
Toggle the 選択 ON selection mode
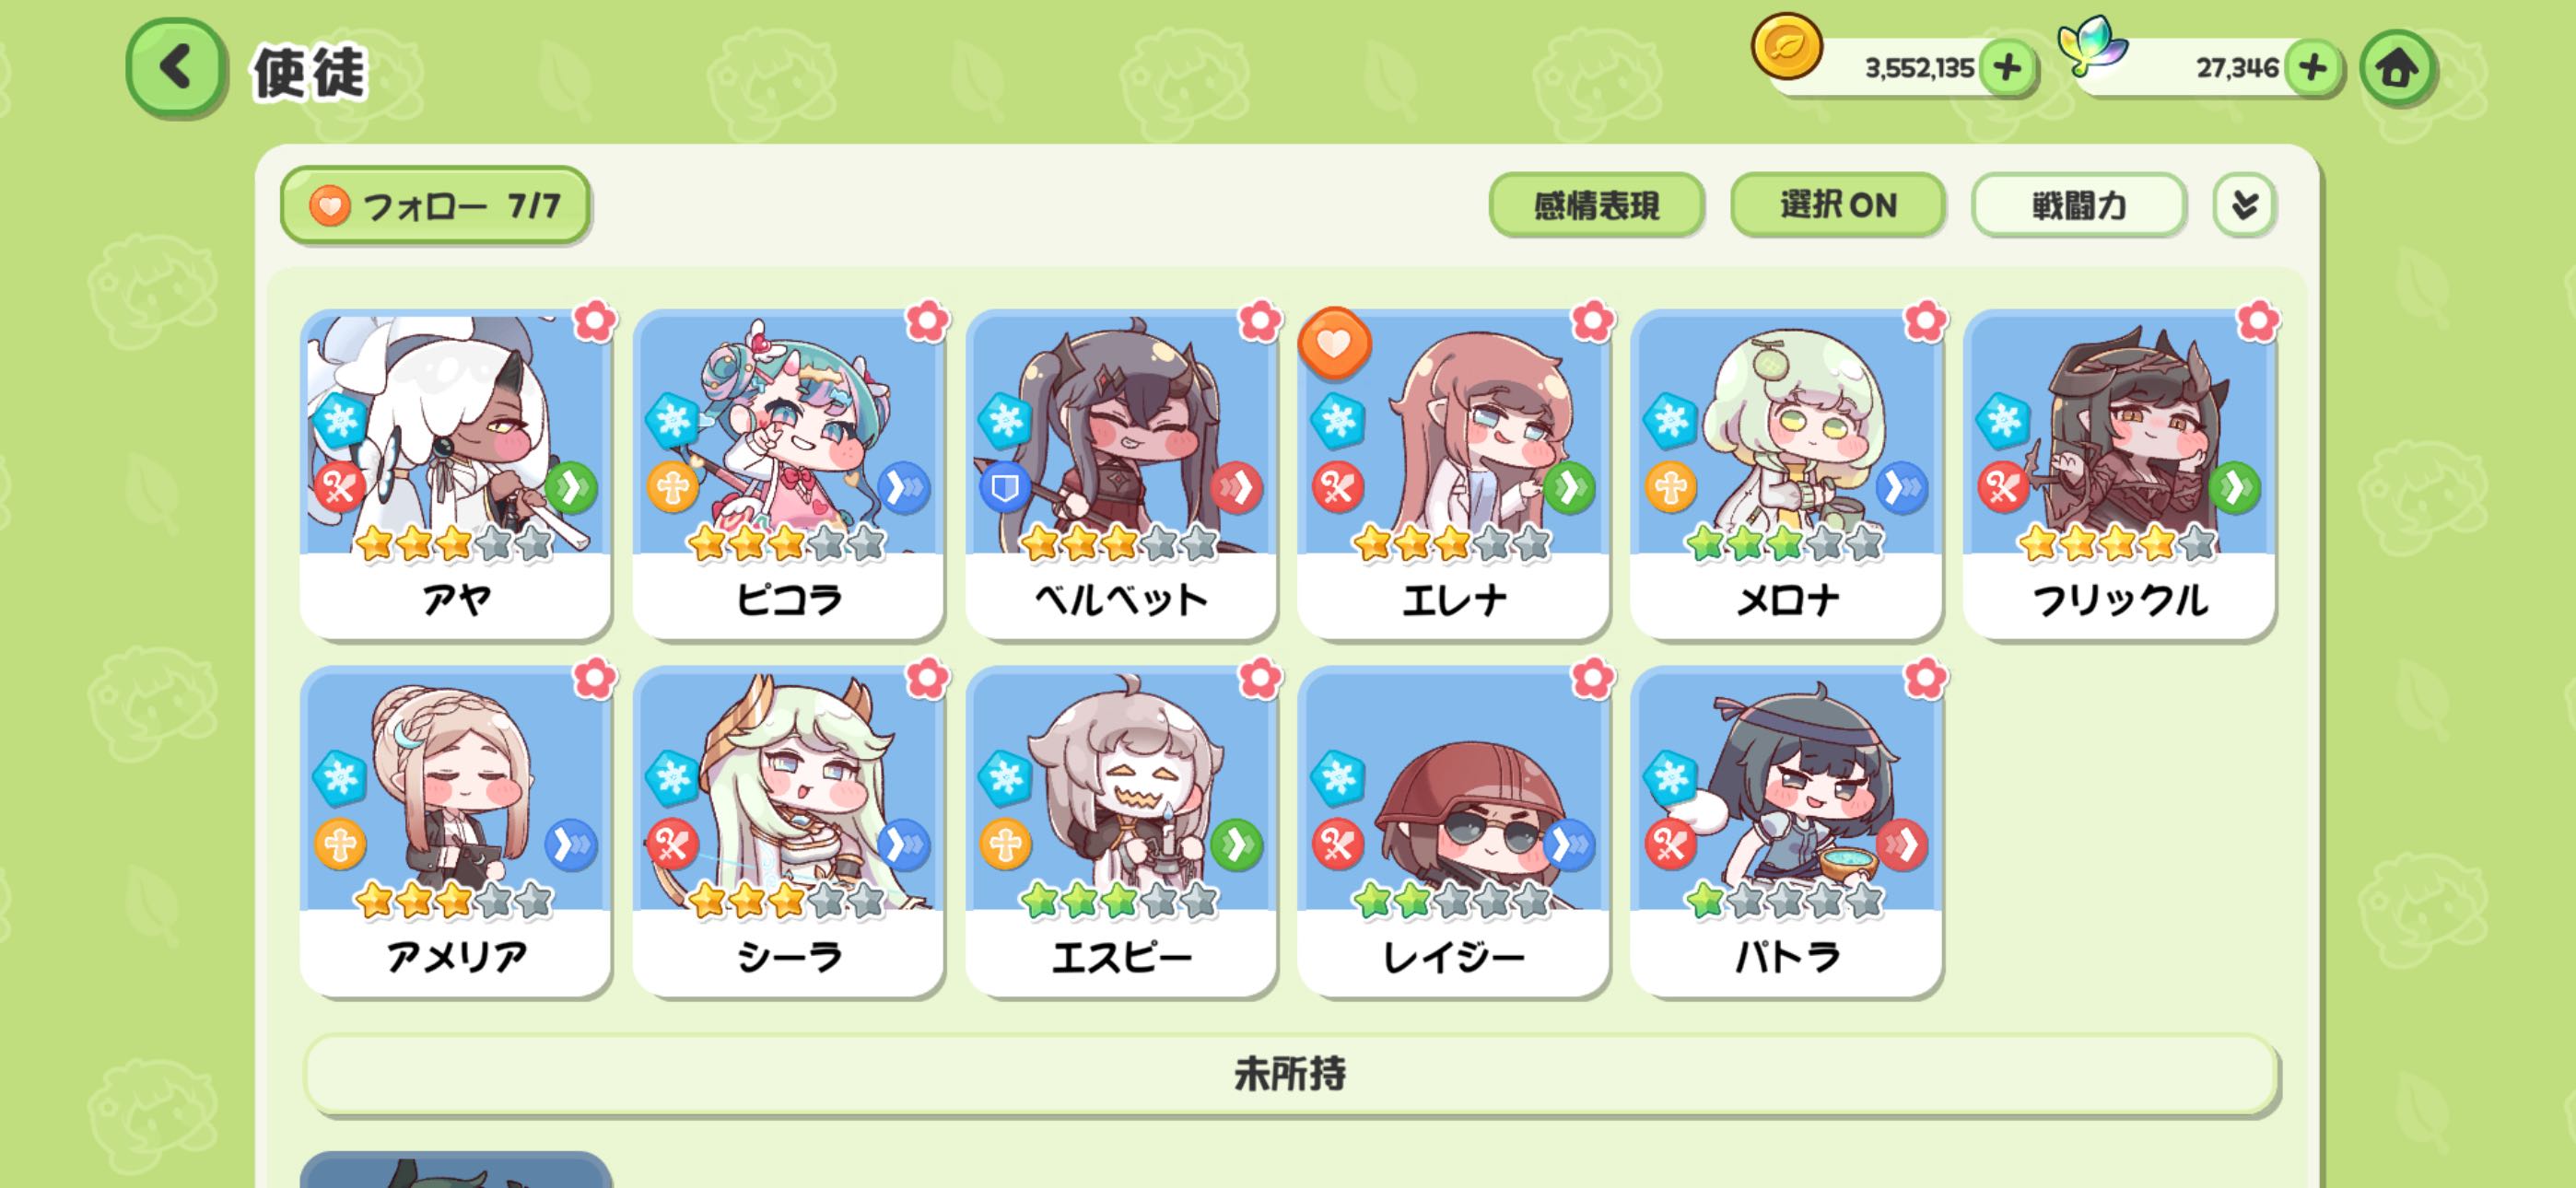tap(1837, 205)
